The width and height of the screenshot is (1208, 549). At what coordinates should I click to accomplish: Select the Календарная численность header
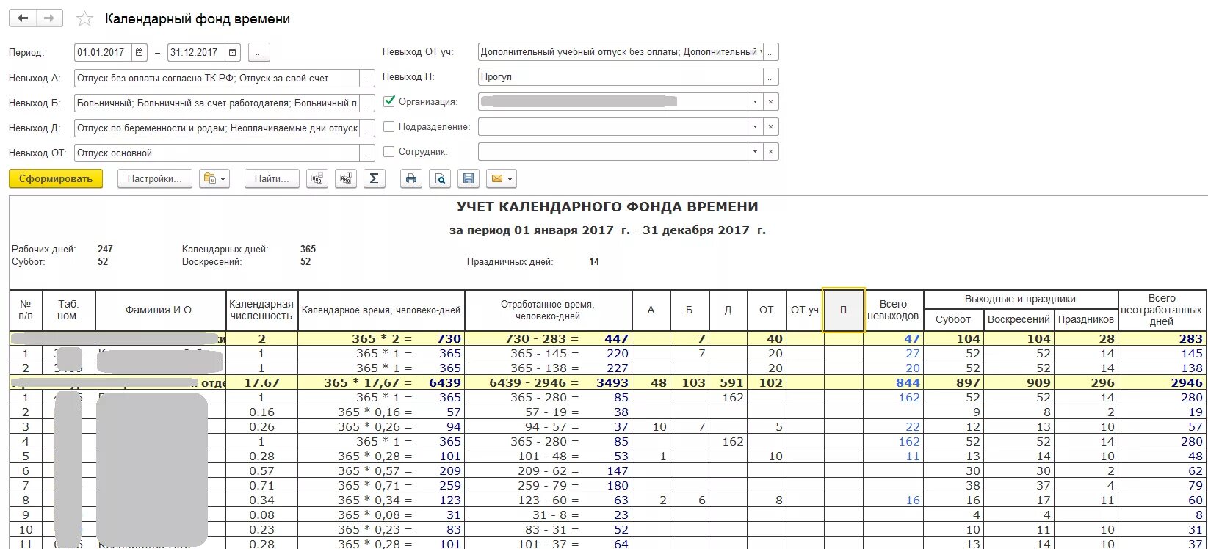click(261, 310)
